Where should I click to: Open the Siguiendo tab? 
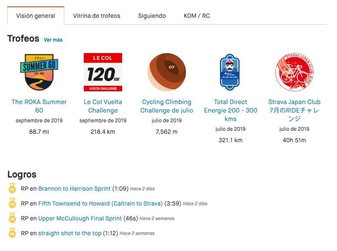tap(152, 16)
